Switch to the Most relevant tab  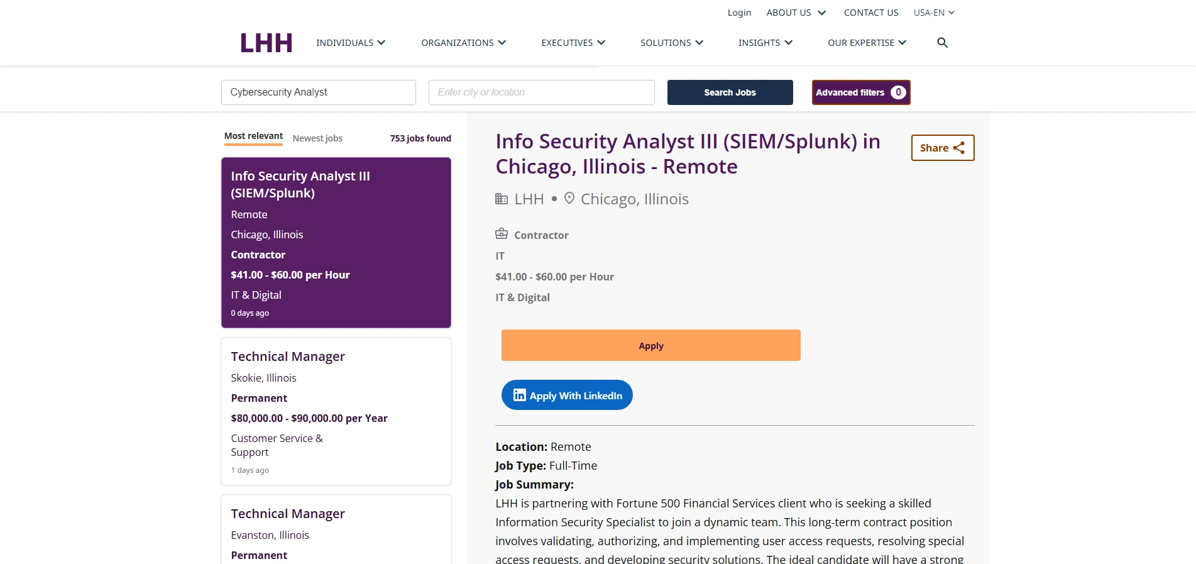[253, 136]
